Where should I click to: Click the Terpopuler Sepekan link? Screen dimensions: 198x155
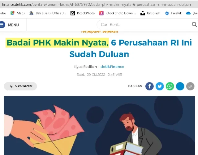100,31
